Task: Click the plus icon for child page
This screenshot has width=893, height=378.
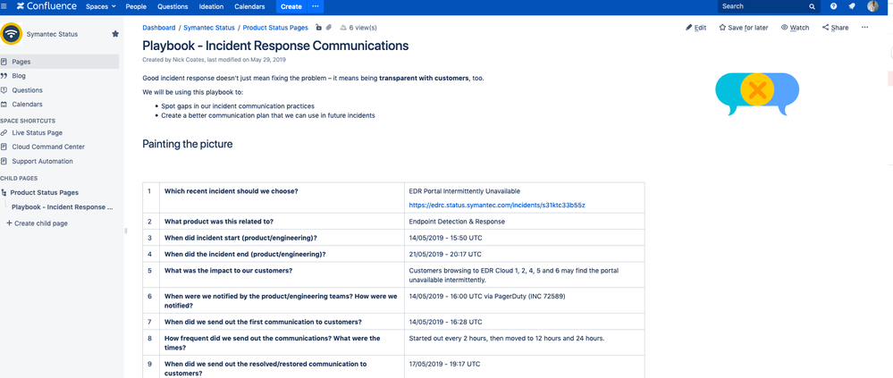Action: [9, 223]
